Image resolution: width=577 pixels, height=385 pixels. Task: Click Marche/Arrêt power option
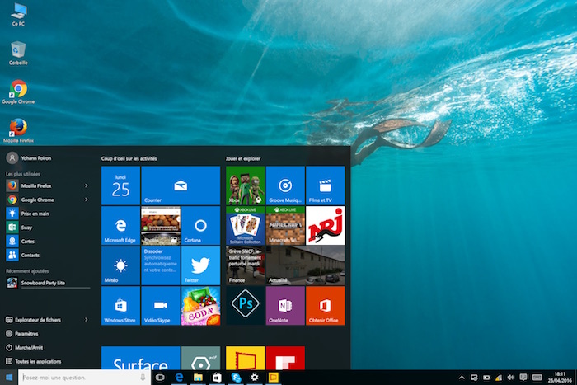tap(30, 347)
